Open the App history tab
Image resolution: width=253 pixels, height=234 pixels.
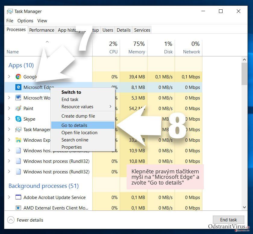(x=69, y=30)
